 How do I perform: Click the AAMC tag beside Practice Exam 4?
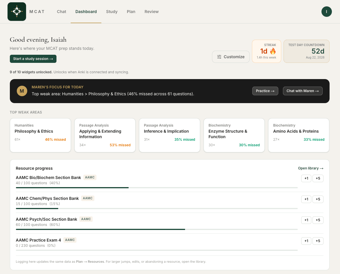point(70,240)
